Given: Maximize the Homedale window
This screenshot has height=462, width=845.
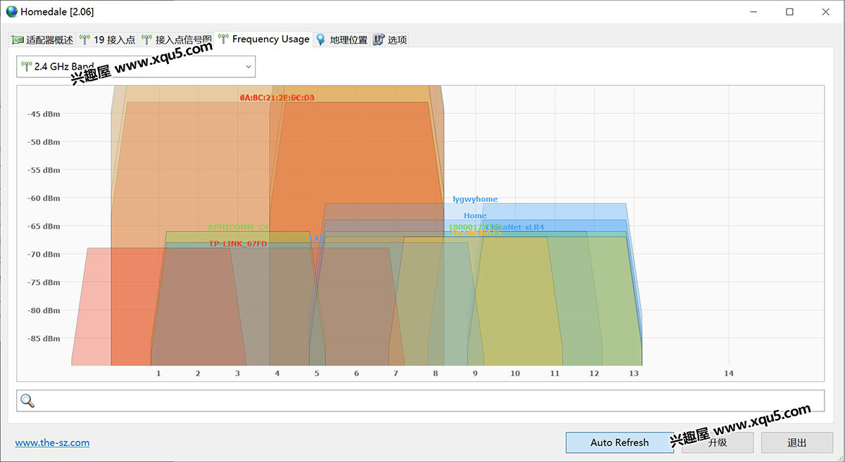Looking at the screenshot, I should click(x=789, y=12).
